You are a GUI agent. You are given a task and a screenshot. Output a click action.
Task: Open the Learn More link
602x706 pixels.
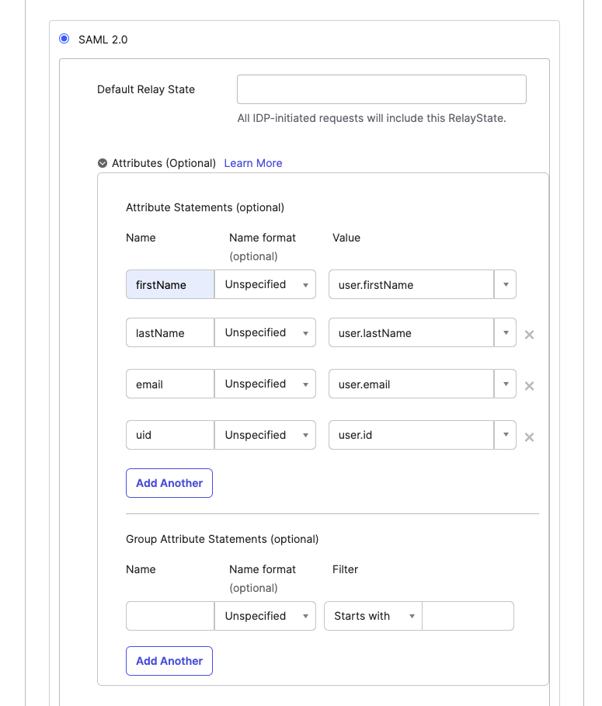253,163
